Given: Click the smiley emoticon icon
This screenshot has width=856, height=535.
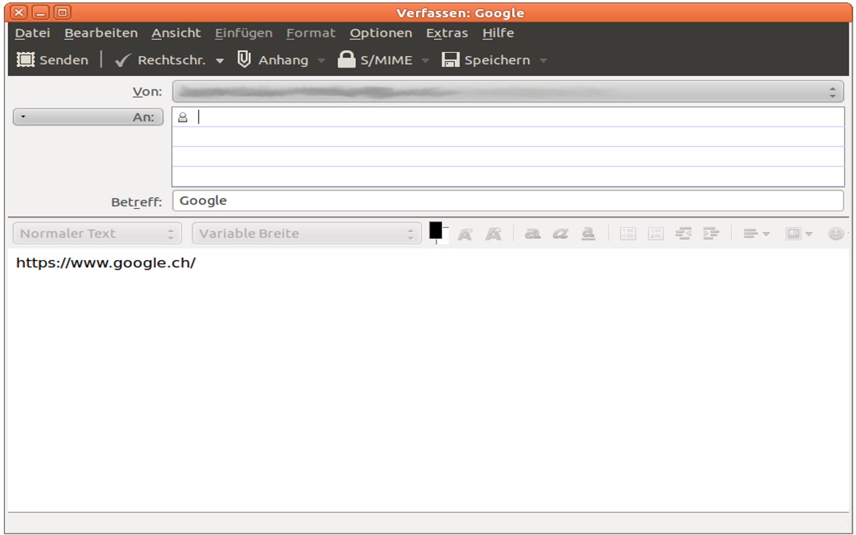Looking at the screenshot, I should 836,234.
